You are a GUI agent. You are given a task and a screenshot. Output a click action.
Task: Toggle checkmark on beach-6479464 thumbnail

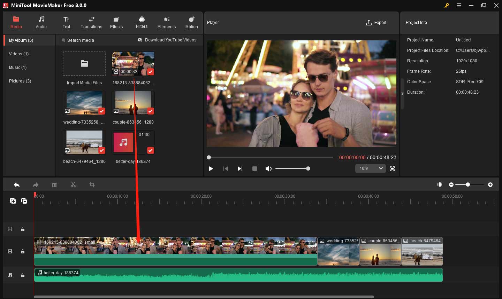pos(101,150)
